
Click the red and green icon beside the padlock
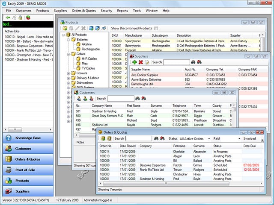28,18
